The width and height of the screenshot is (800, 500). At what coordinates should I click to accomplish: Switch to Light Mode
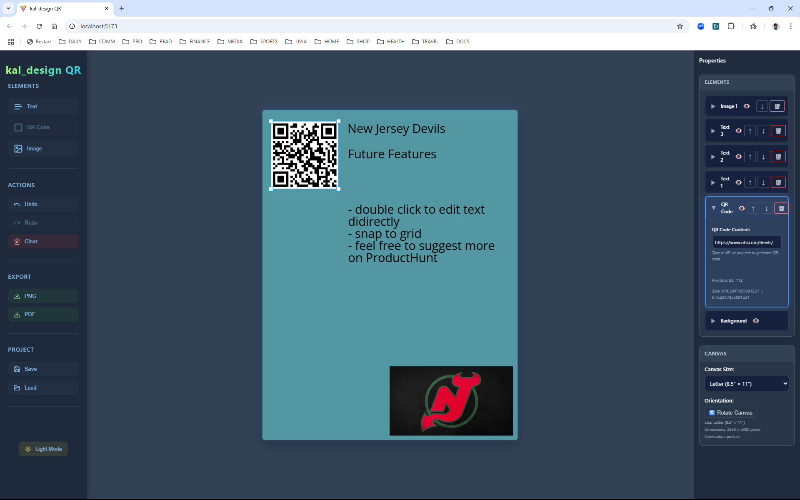[x=43, y=449]
